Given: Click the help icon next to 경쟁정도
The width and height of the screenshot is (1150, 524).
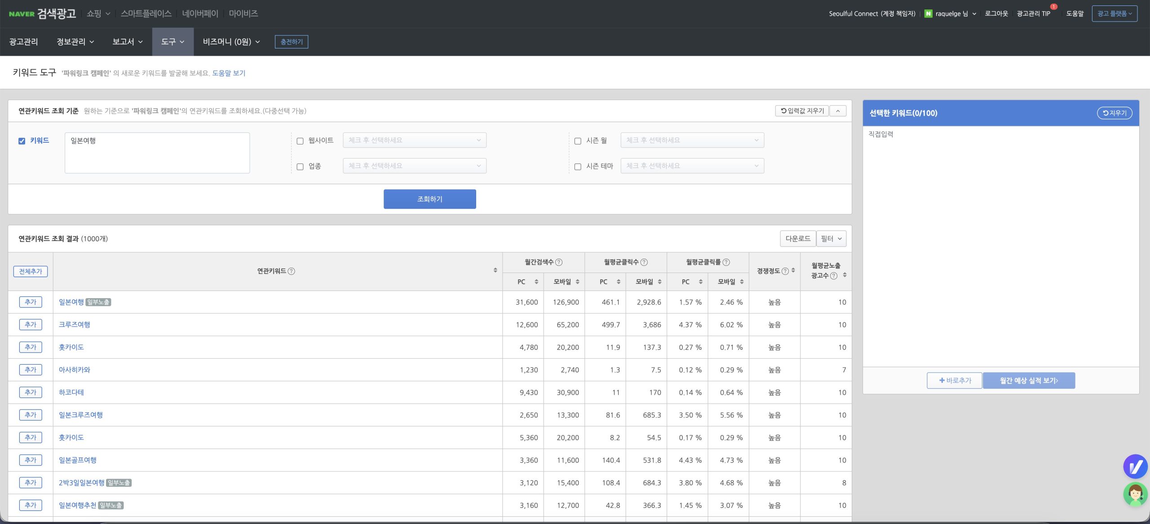Looking at the screenshot, I should (x=785, y=271).
